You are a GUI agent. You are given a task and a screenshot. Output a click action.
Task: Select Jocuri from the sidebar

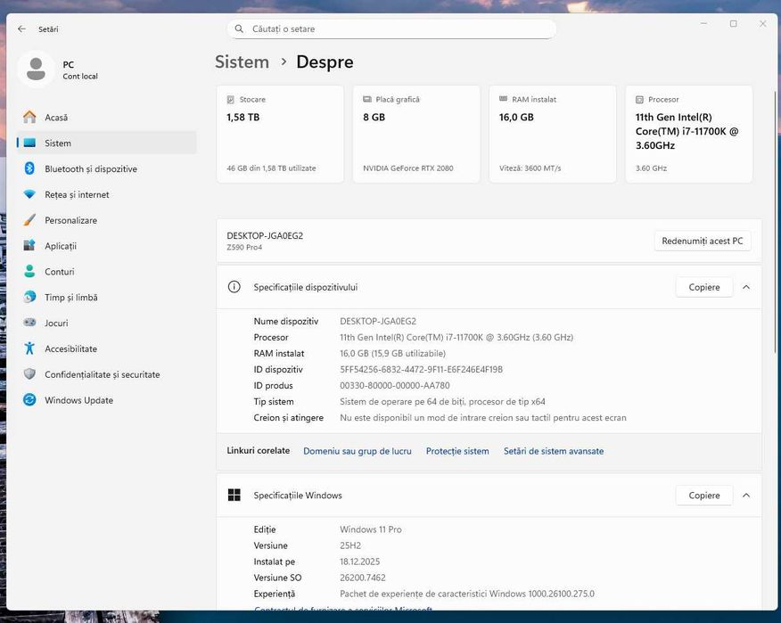107,323
